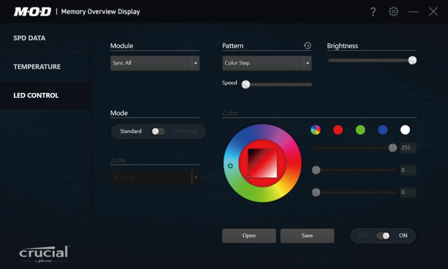Toggle the LED OFF/ON power switch

[x=383, y=235]
